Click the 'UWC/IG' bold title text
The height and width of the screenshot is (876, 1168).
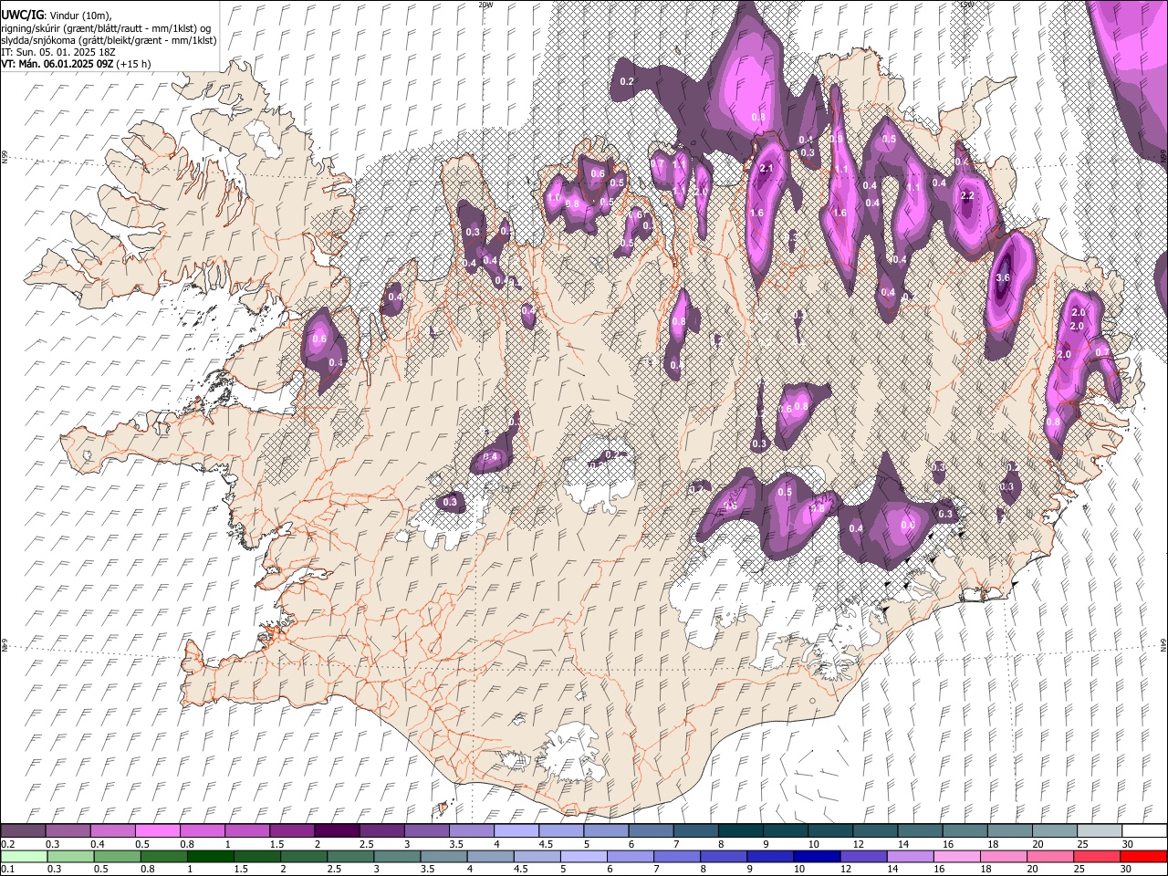22,16
